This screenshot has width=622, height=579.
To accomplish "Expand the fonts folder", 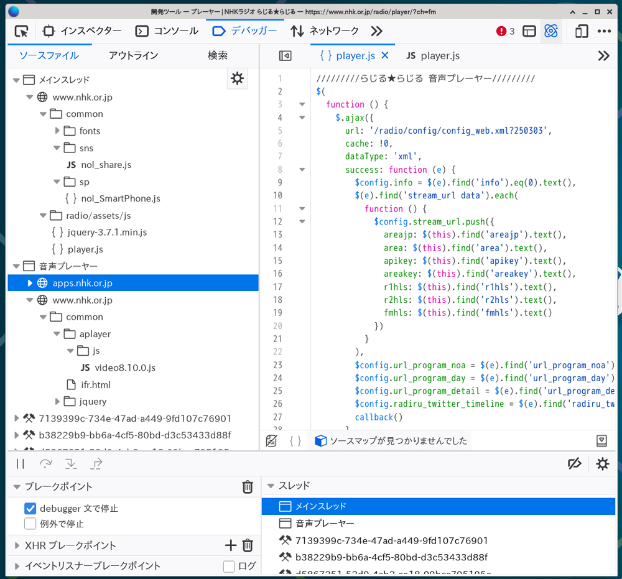I will click(x=57, y=131).
